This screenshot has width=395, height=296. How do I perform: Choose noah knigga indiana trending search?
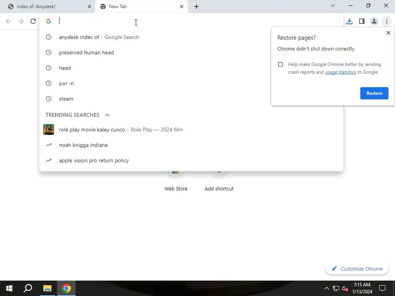[191, 145]
